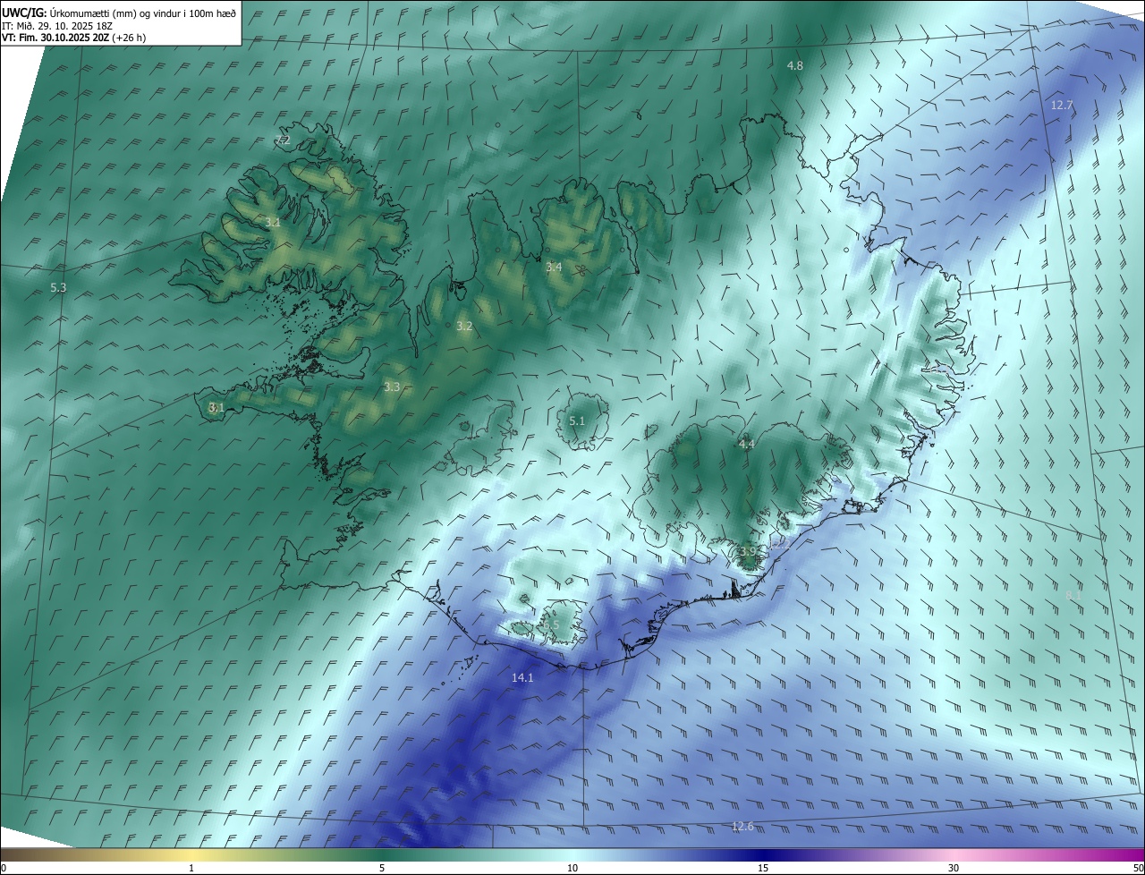Click the 5.3 value label
This screenshot has height=875, width=1145.
58,287
